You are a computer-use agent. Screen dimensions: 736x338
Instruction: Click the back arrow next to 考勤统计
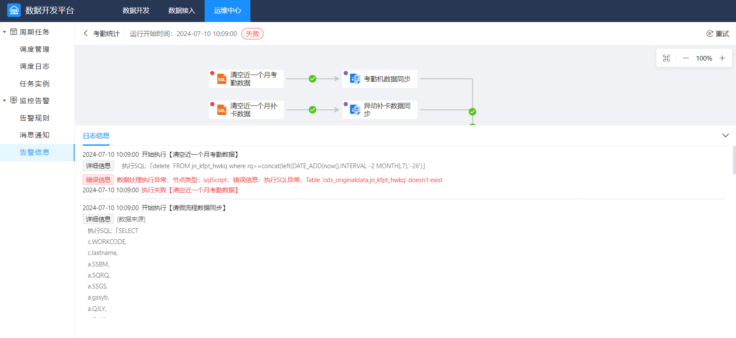coord(86,33)
